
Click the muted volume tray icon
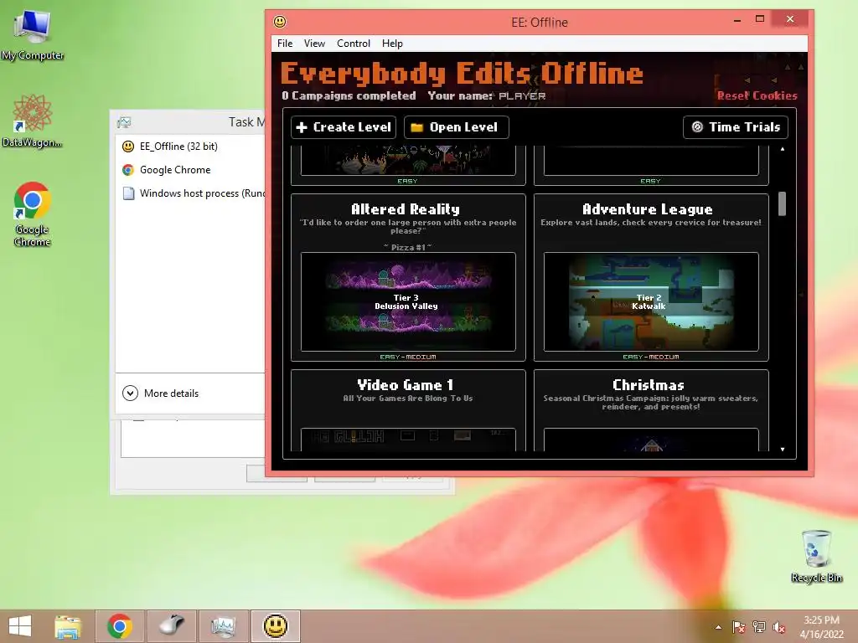point(778,627)
